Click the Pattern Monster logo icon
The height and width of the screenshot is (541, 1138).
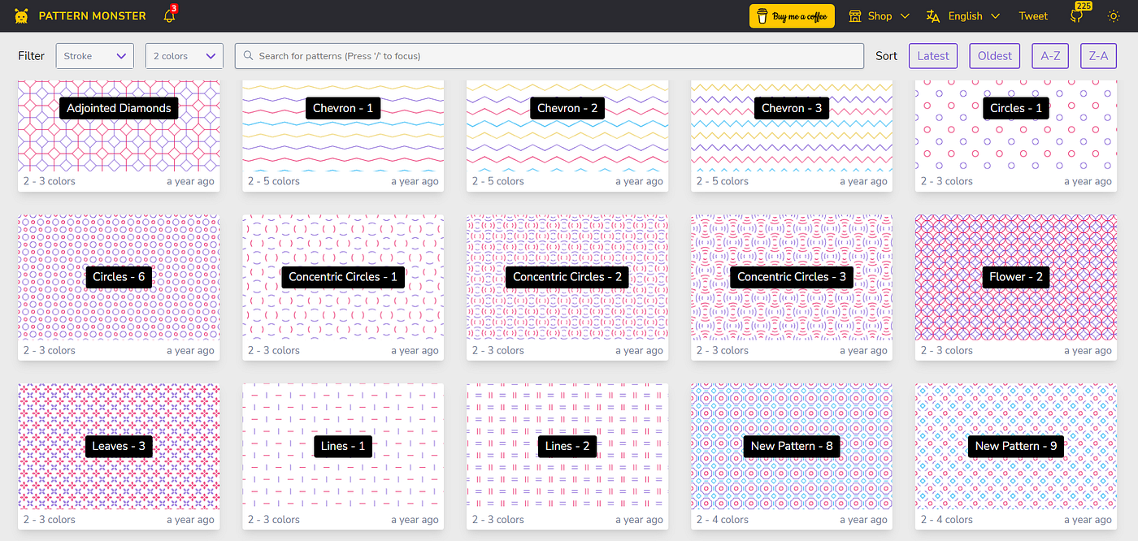click(21, 15)
